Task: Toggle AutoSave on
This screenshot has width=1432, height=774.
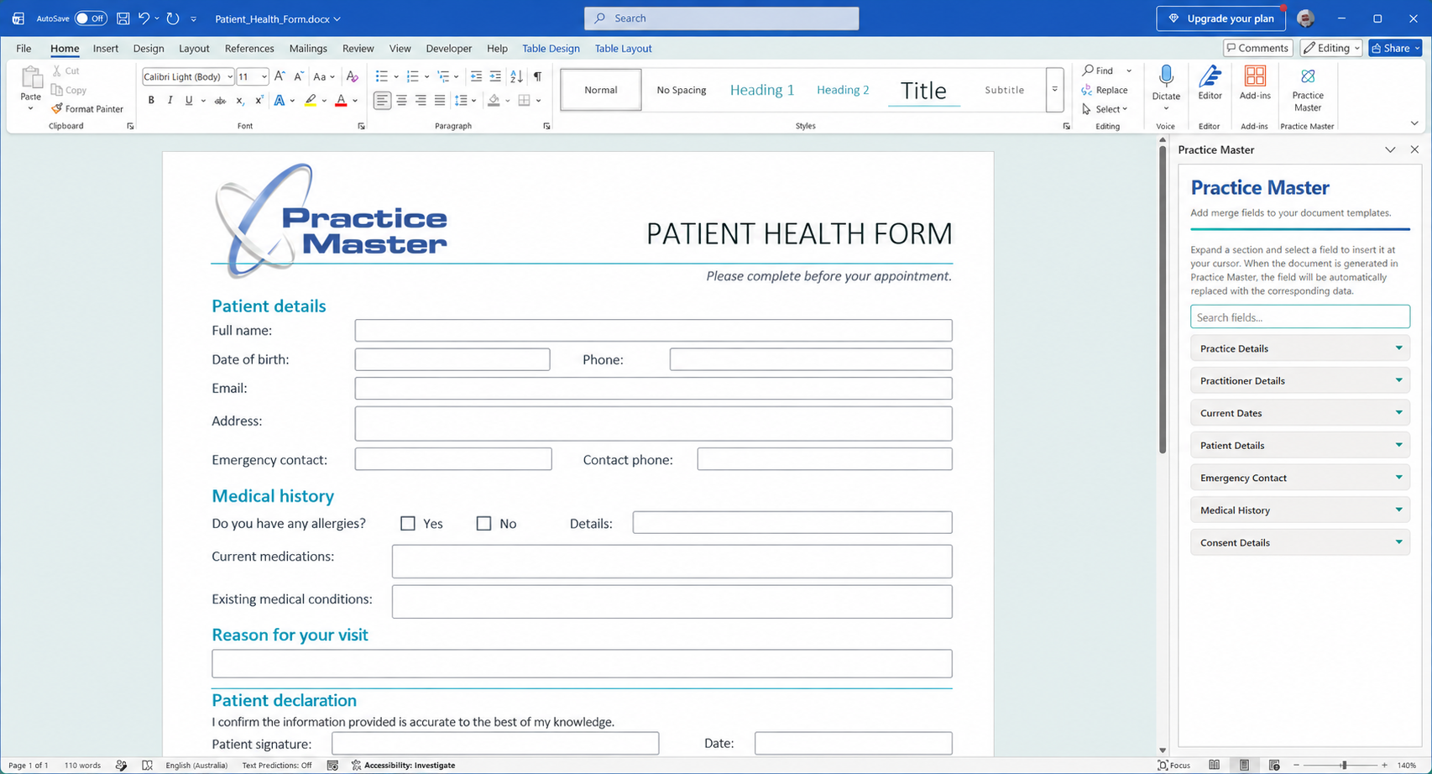Action: tap(91, 18)
